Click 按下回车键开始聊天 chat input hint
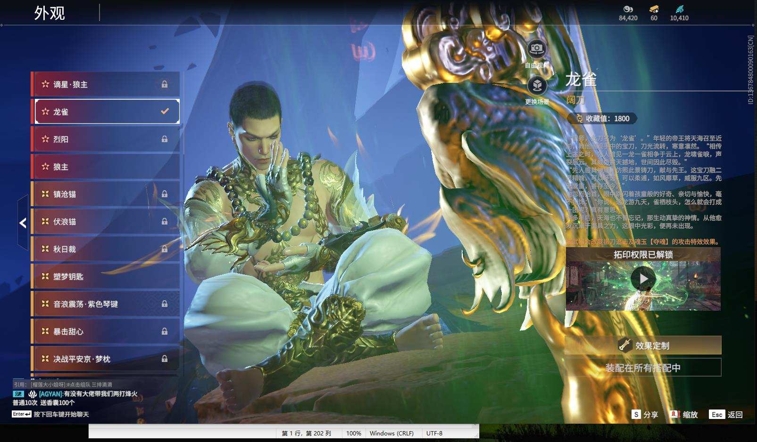The width and height of the screenshot is (757, 442). pos(61,414)
